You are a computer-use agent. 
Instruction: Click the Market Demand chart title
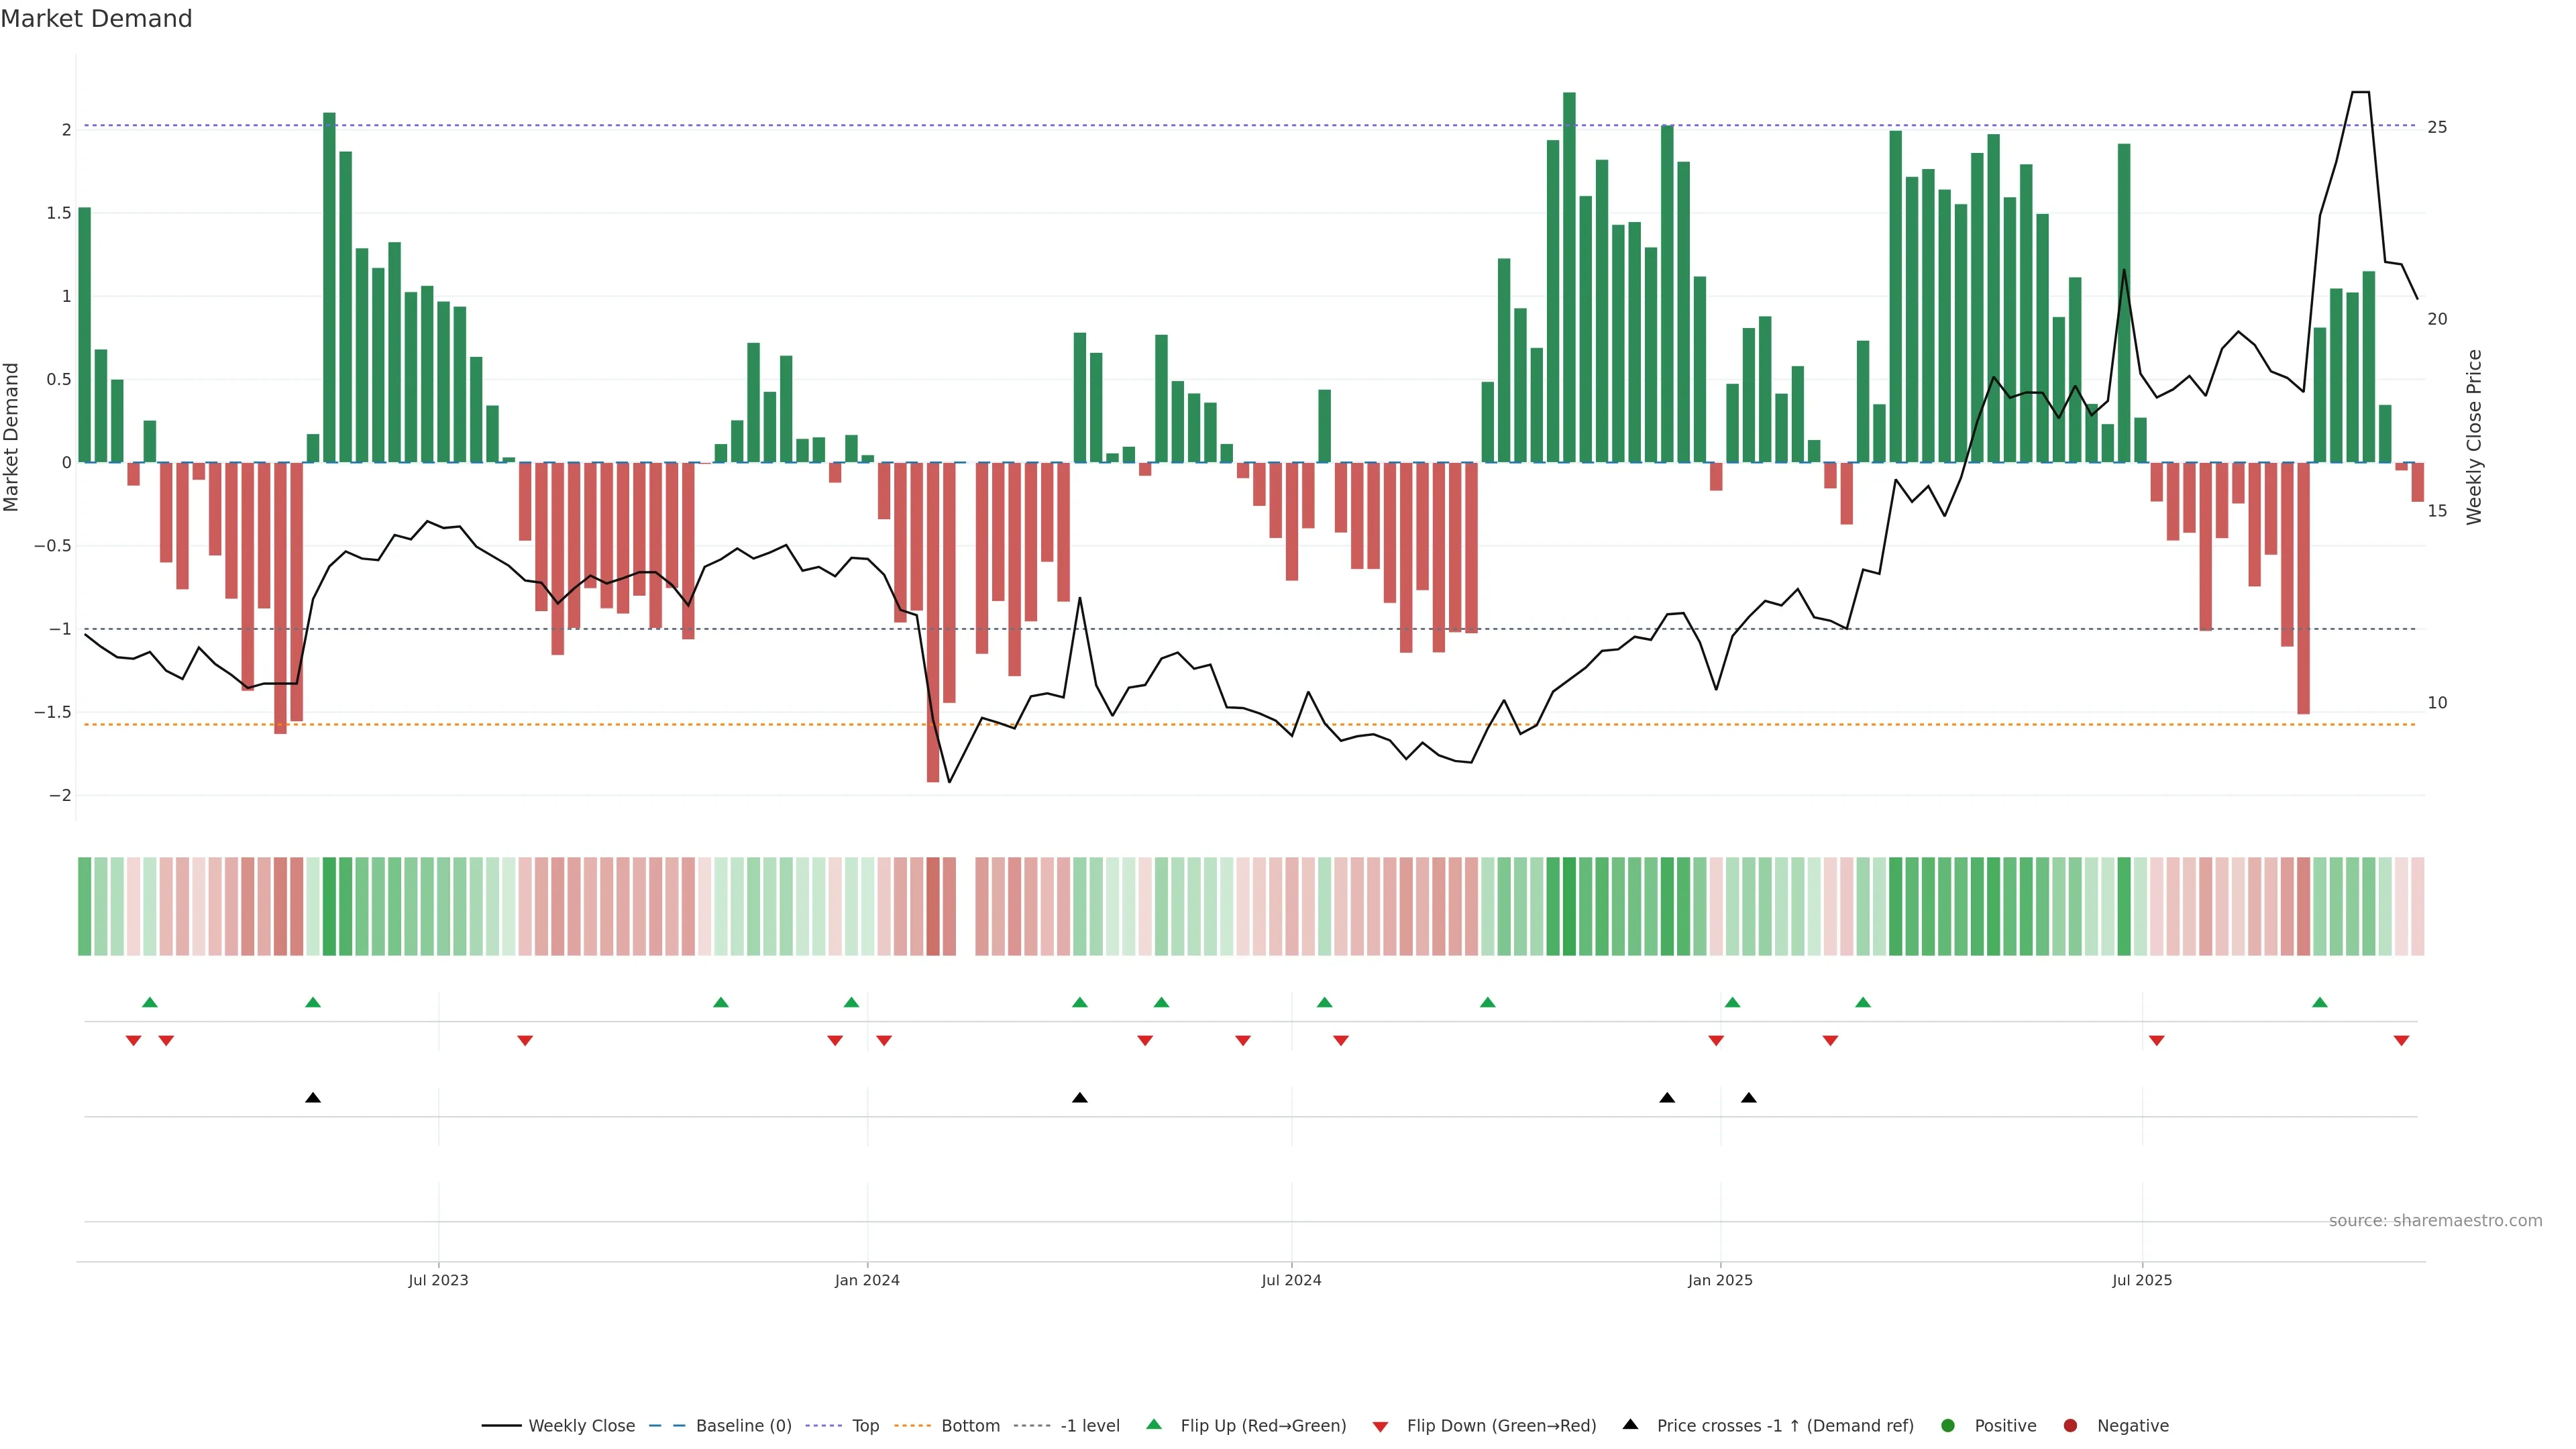coord(96,19)
